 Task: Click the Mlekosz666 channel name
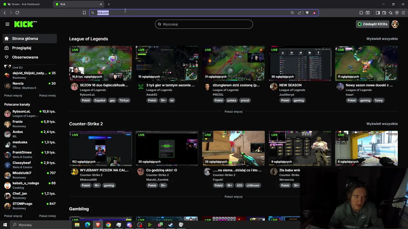click(x=88, y=180)
